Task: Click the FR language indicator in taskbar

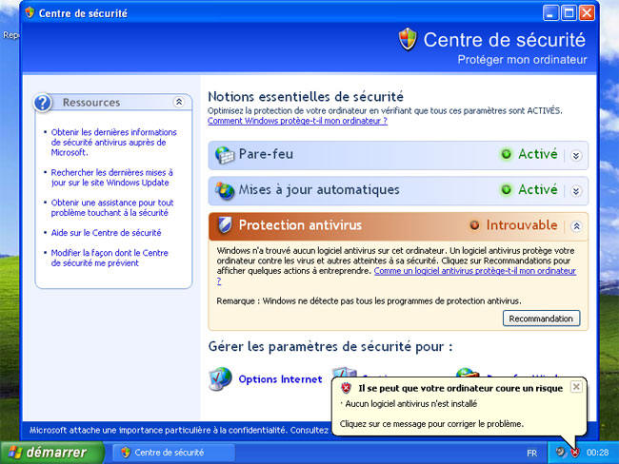Action: coord(531,453)
